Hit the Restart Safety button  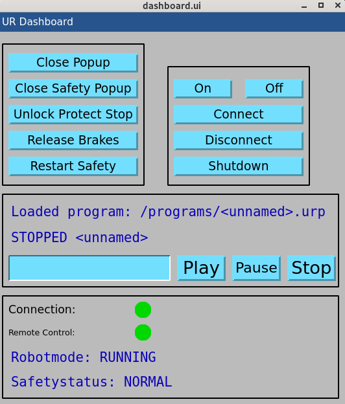point(73,166)
